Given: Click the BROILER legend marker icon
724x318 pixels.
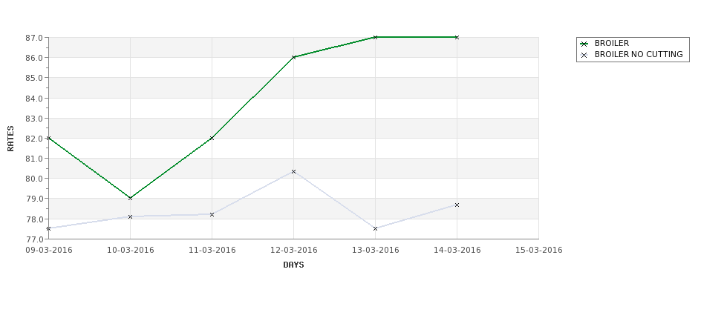Looking at the screenshot, I should pos(584,44).
